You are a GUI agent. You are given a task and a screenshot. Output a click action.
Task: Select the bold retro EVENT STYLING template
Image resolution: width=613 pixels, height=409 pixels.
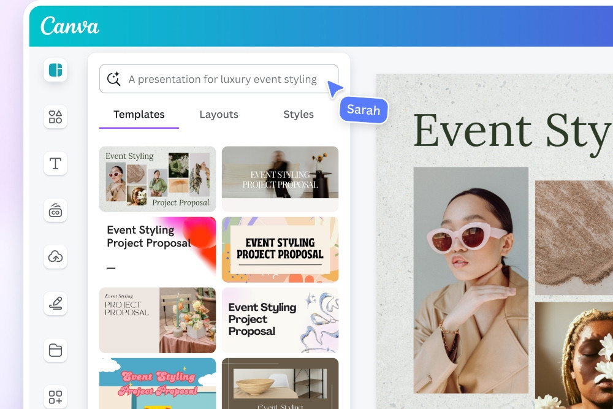pyautogui.click(x=280, y=249)
